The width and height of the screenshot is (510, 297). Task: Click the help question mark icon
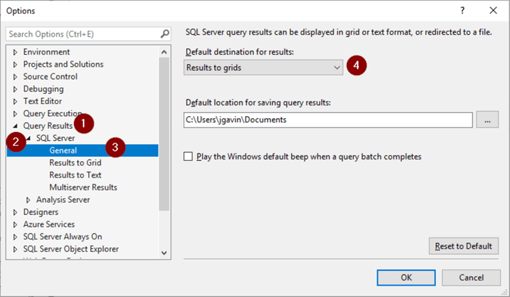(462, 11)
